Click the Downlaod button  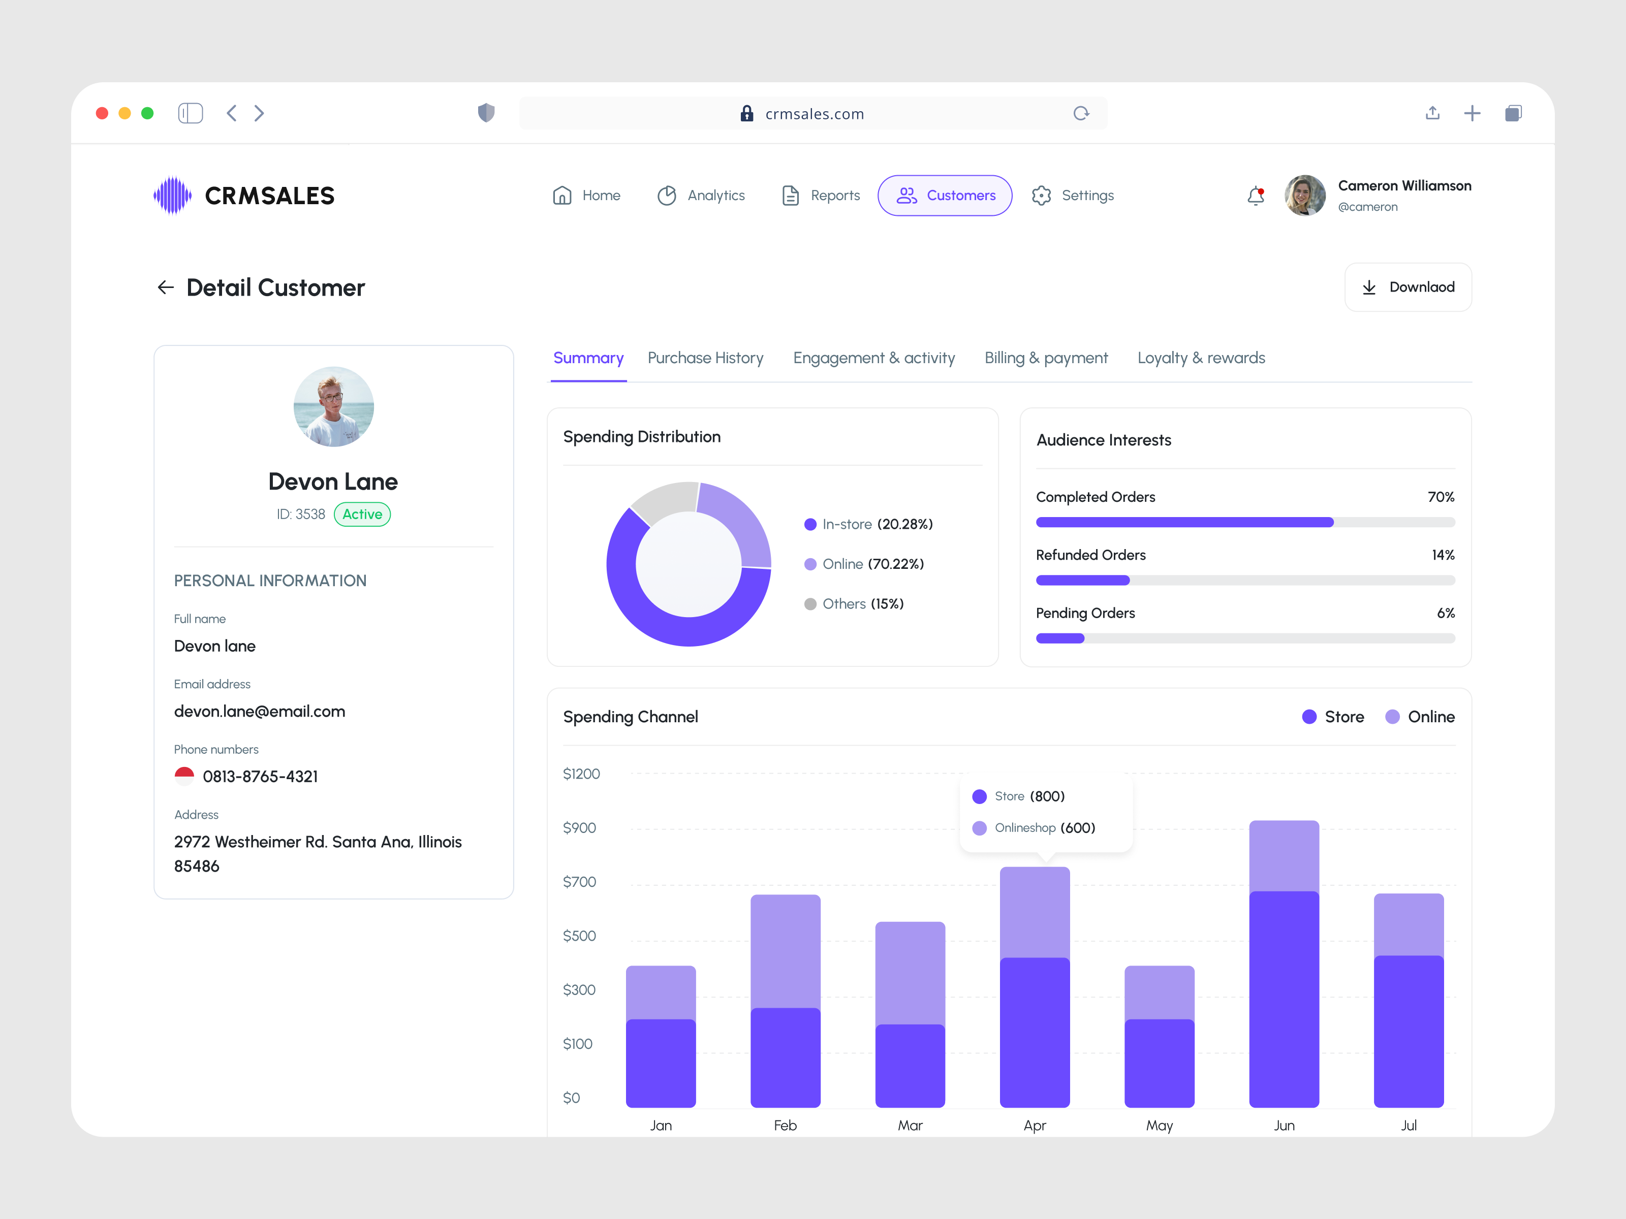[1408, 286]
